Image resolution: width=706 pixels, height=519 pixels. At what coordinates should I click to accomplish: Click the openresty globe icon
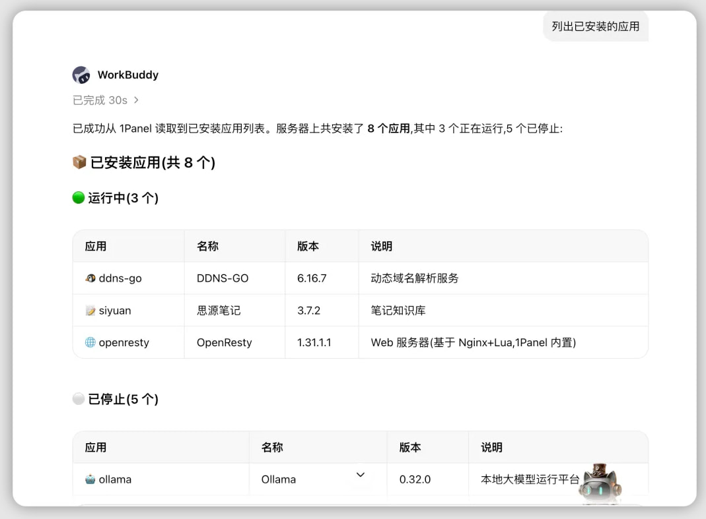[x=90, y=342]
